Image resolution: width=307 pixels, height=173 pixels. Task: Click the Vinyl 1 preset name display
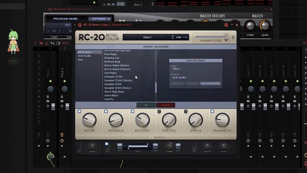(x=147, y=37)
